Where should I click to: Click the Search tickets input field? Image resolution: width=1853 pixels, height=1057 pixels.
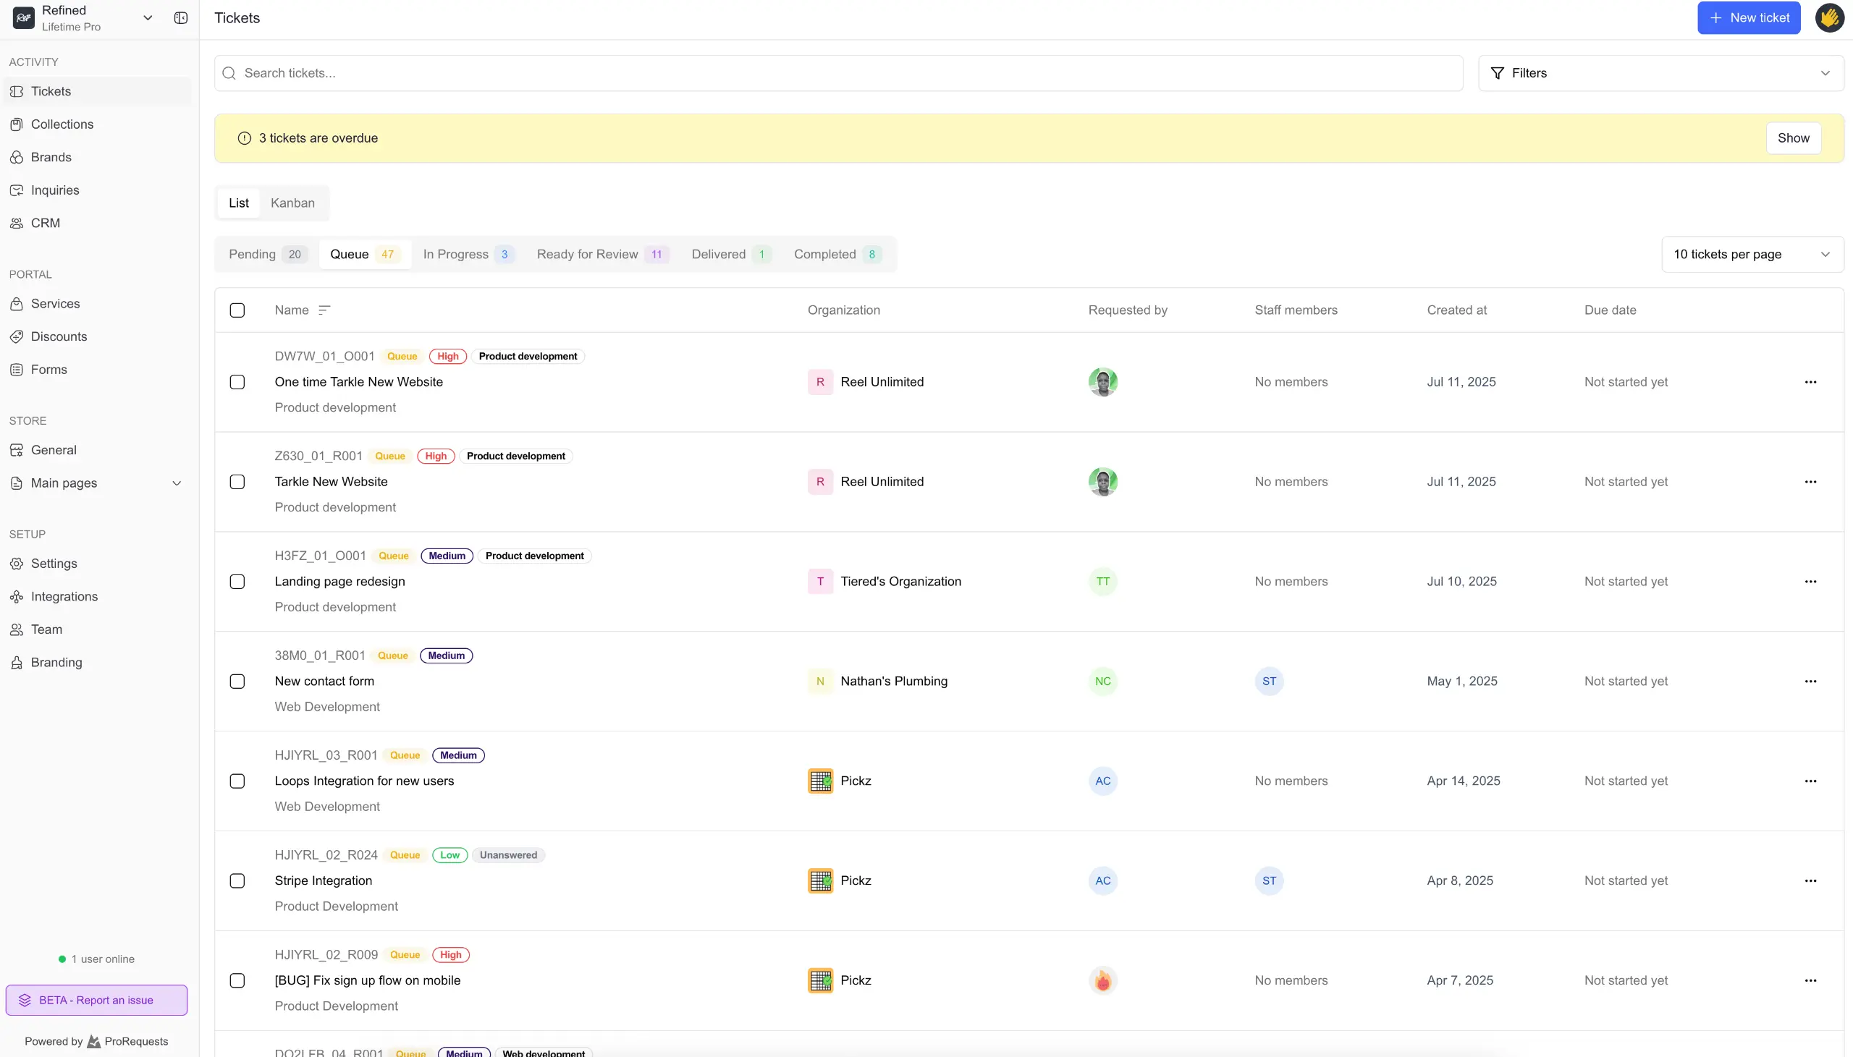[835, 72]
